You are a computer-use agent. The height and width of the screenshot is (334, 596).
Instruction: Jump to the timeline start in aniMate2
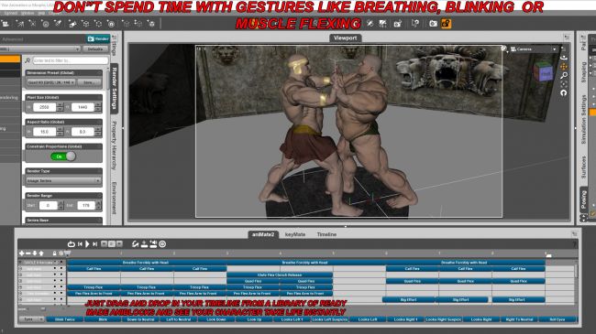point(80,244)
